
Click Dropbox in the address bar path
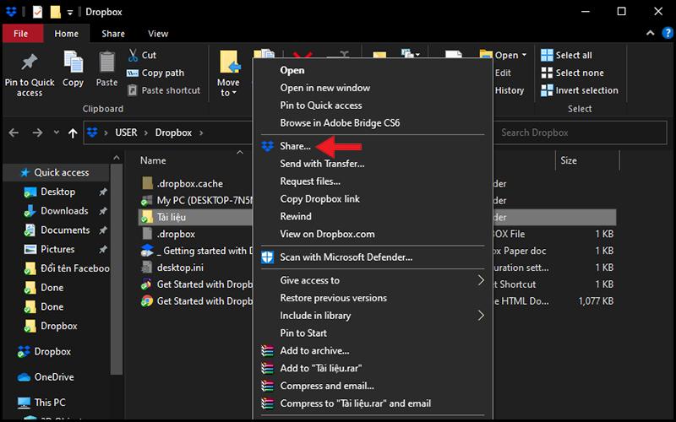point(173,133)
